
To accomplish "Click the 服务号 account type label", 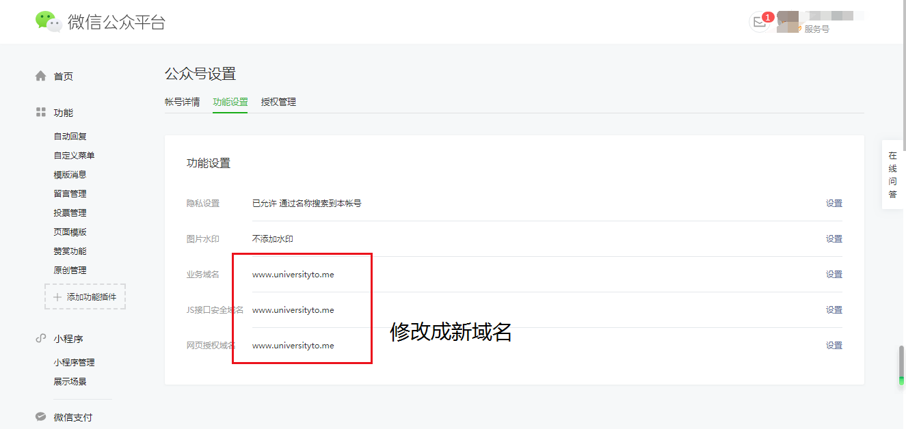I will click(x=817, y=29).
